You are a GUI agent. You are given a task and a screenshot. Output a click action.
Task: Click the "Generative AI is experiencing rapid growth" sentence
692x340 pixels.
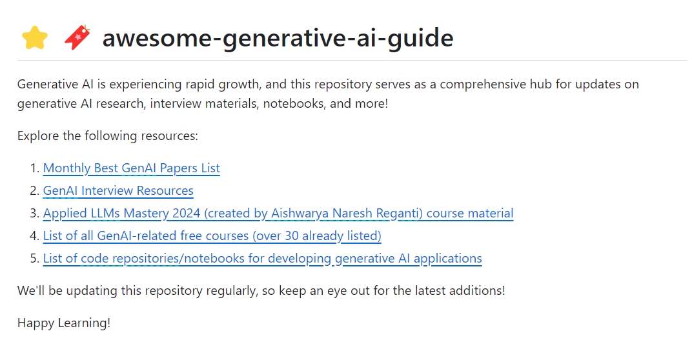pos(328,85)
